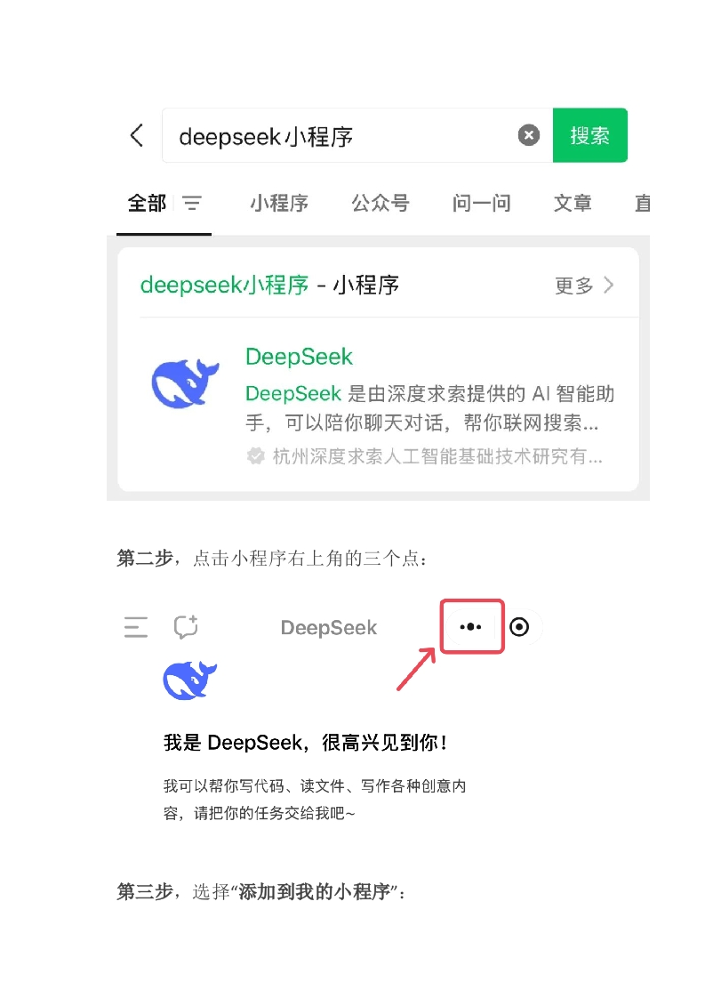Click the chevron arrow next to 更多
705x998 pixels.
pyautogui.click(x=609, y=286)
